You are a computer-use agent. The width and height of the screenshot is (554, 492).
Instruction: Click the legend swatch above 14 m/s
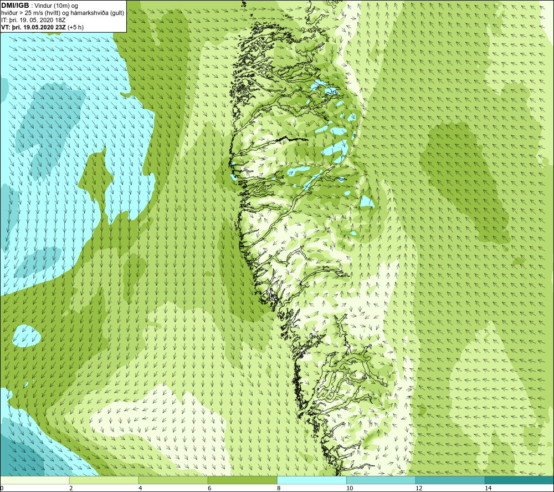[520, 480]
